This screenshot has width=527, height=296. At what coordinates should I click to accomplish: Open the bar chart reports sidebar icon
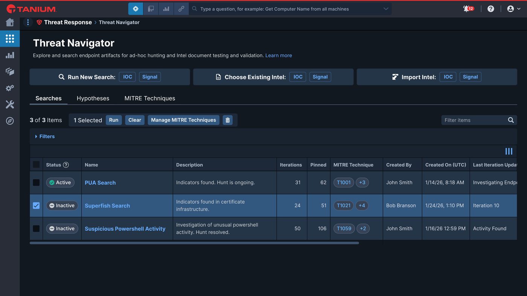tap(10, 55)
